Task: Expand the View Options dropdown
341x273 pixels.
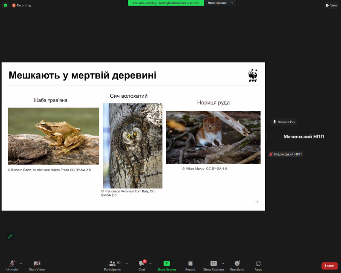Action: pos(221,3)
